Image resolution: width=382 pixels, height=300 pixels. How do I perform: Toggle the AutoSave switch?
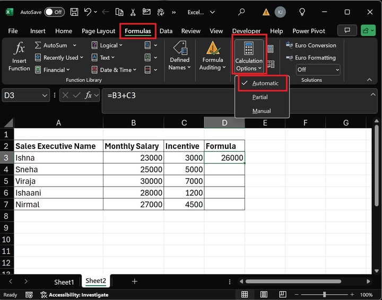[54, 12]
